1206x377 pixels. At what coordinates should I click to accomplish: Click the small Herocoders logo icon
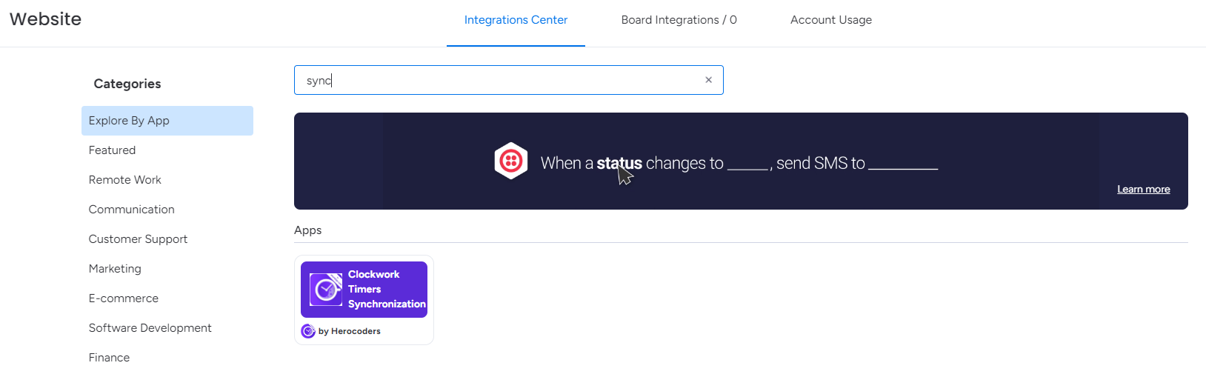[x=308, y=331]
